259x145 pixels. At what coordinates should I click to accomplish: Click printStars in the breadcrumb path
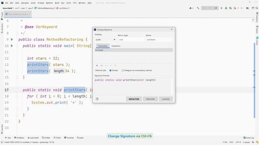point(64,8)
